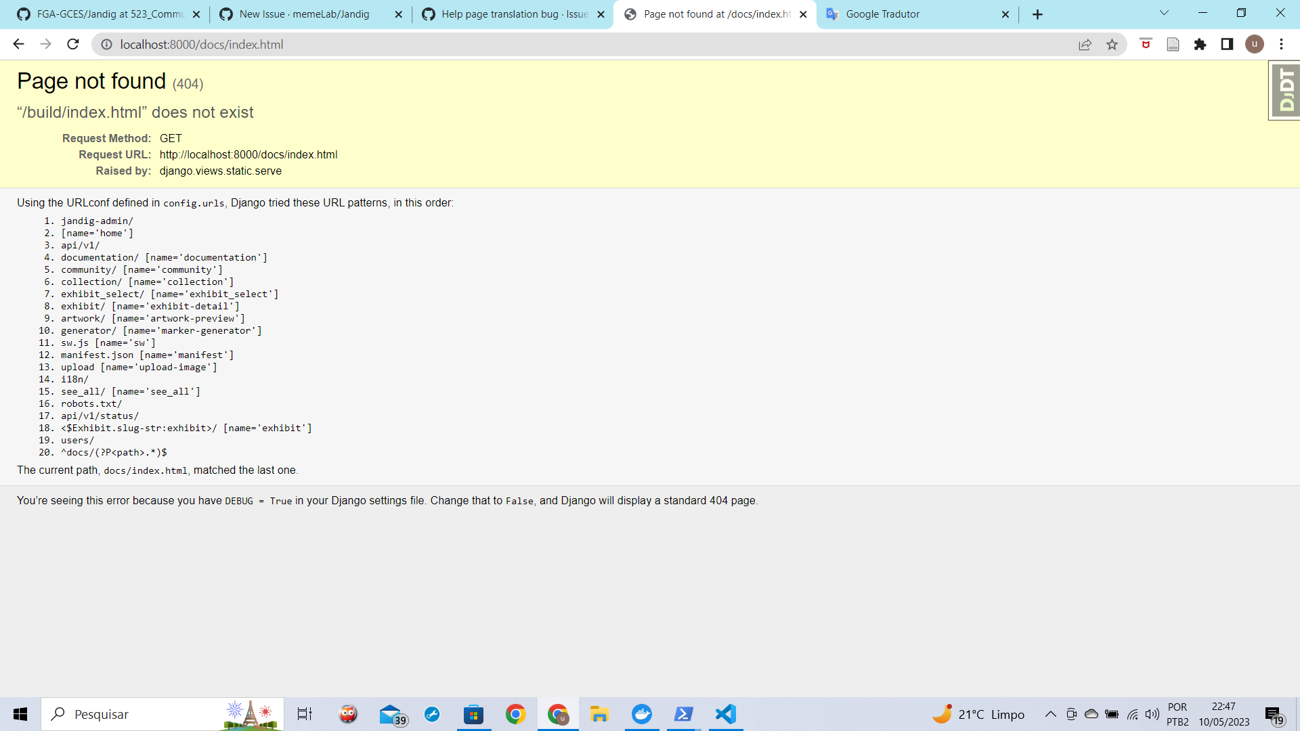This screenshot has width=1300, height=731.
Task: Open Windows PowerShell from the taskbar
Action: [683, 714]
